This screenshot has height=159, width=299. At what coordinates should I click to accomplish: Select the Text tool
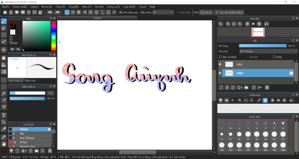(4, 115)
